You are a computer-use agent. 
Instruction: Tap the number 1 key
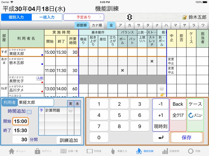click(x=99, y=104)
